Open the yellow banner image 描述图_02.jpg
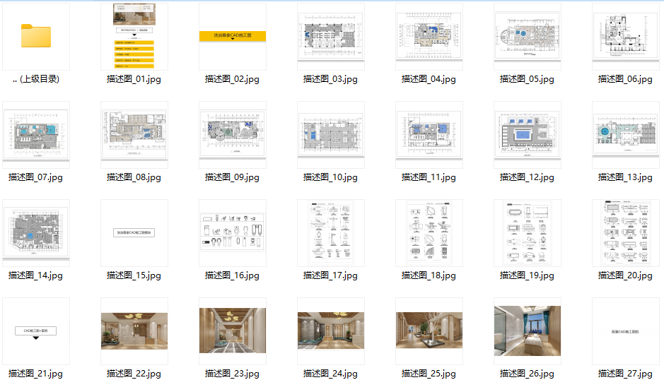The width and height of the screenshot is (664, 380). tap(233, 37)
